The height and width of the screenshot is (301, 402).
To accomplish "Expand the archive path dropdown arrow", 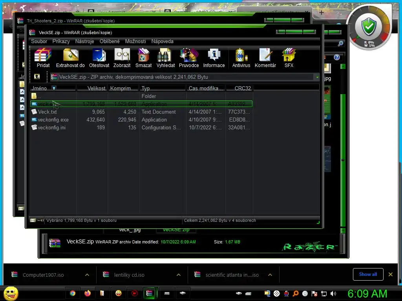I will [317, 77].
